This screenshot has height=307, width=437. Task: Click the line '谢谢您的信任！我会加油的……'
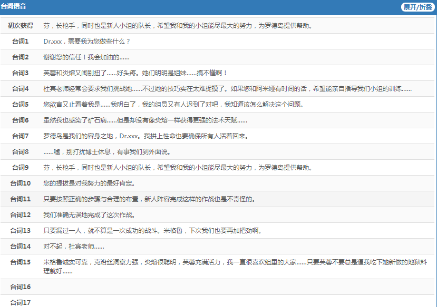tap(86, 57)
